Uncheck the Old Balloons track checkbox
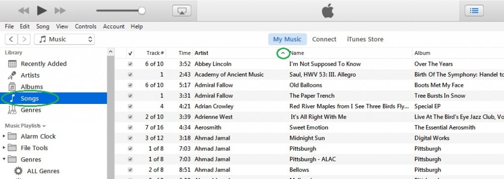Viewport: 504px width, 179px height. tap(130, 85)
